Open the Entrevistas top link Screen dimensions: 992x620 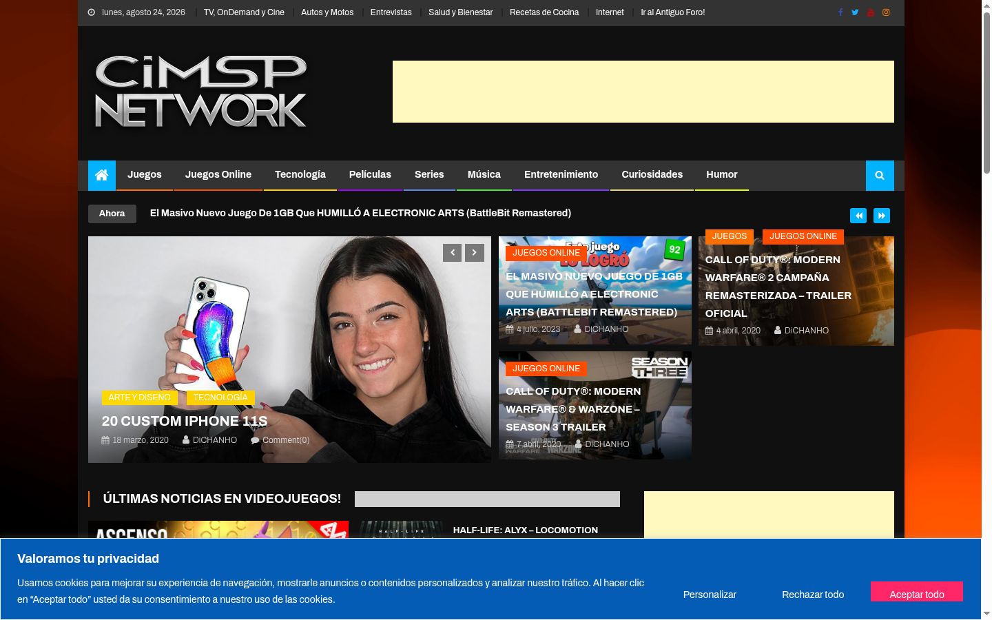391,12
